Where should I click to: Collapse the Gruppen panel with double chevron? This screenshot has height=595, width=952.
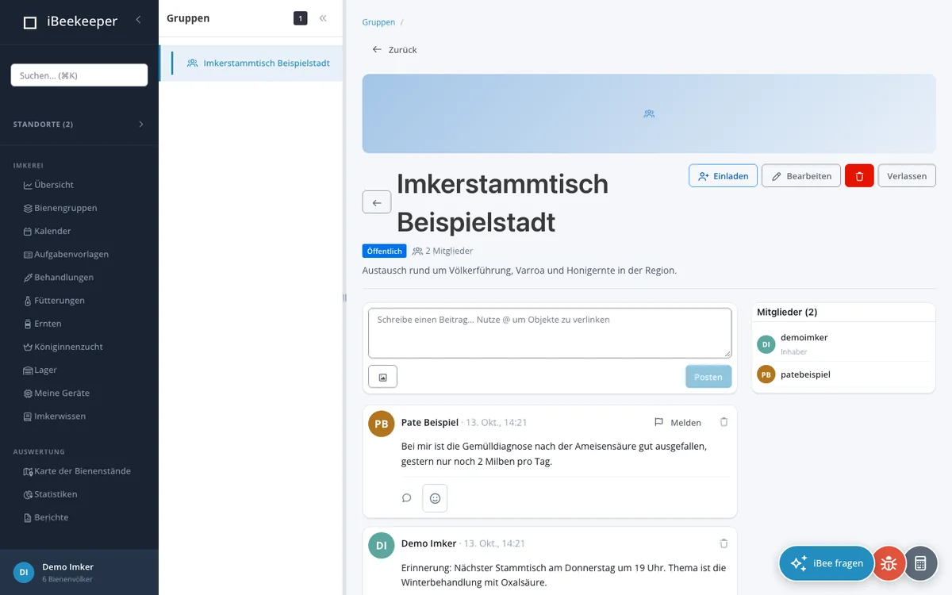(x=323, y=18)
